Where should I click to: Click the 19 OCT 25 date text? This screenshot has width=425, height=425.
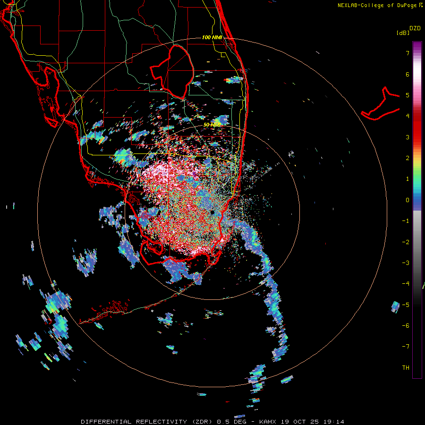click(x=301, y=422)
